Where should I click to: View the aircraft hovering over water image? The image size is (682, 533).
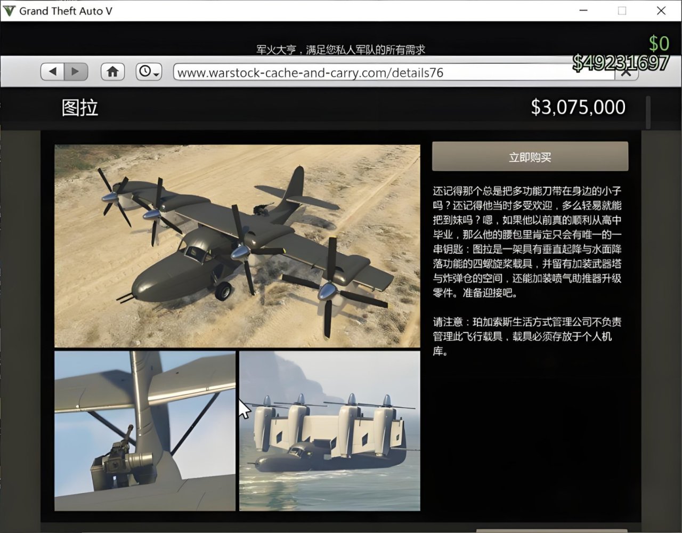[330, 431]
